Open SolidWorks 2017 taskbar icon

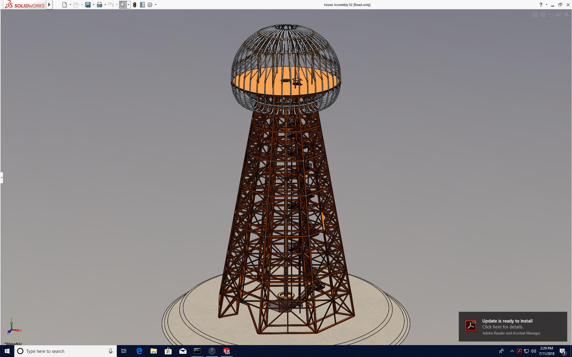click(x=227, y=351)
